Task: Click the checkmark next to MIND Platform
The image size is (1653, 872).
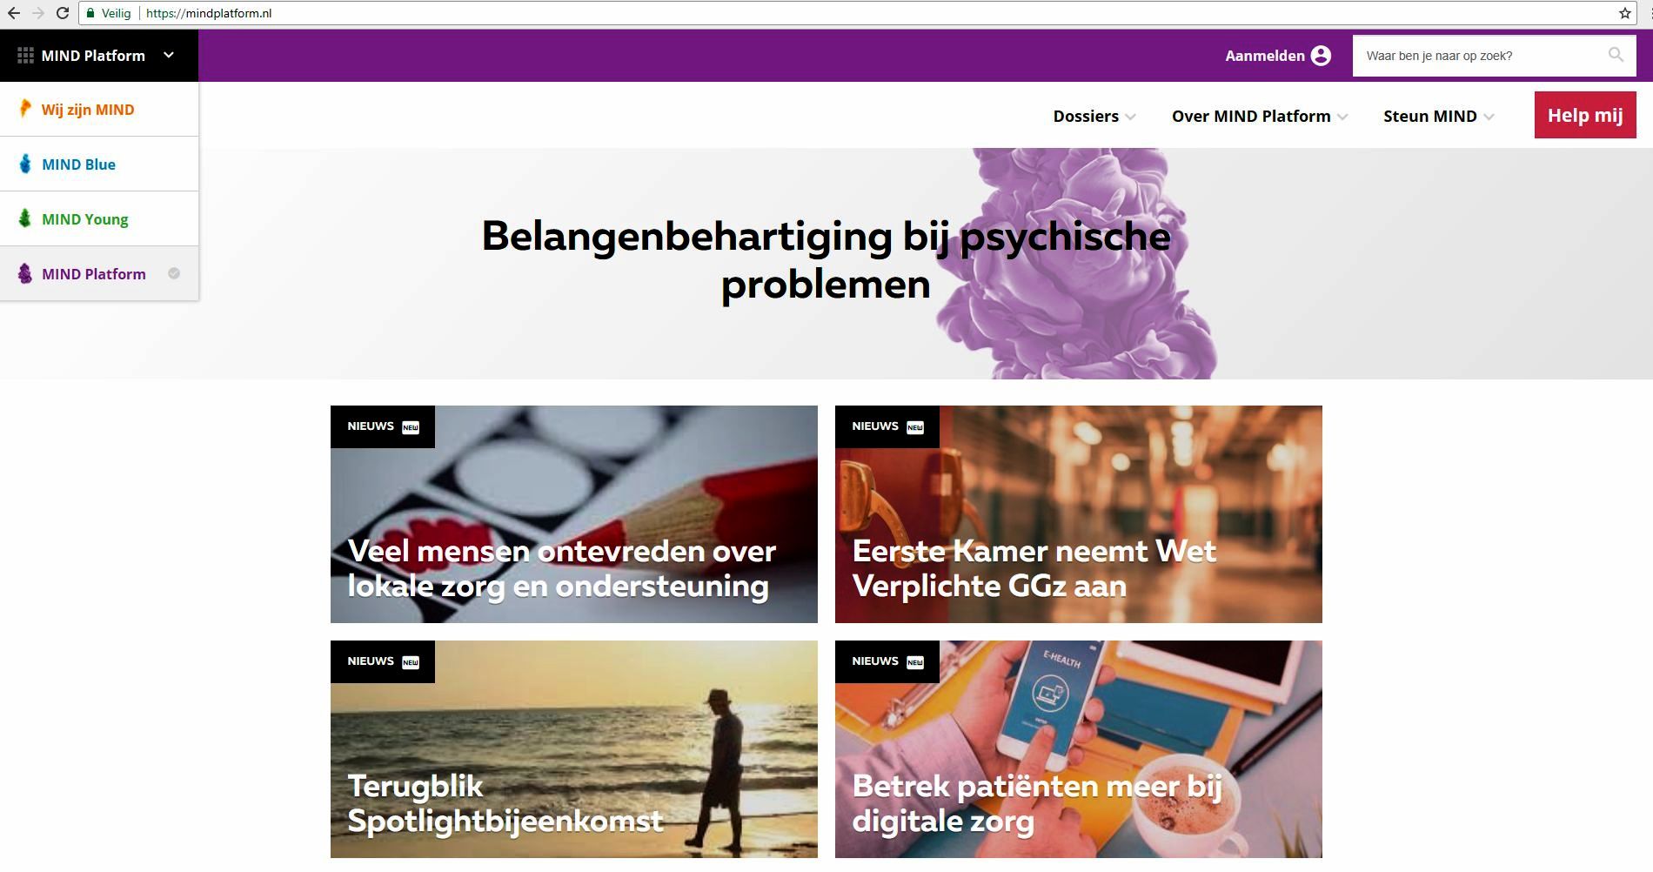Action: [174, 273]
